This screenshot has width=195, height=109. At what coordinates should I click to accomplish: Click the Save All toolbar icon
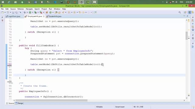[16, 12]
